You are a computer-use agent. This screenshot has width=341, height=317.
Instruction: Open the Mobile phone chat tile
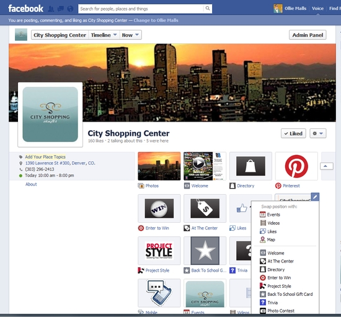point(159,293)
